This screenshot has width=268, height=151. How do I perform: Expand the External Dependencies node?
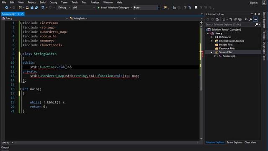tap(211, 41)
